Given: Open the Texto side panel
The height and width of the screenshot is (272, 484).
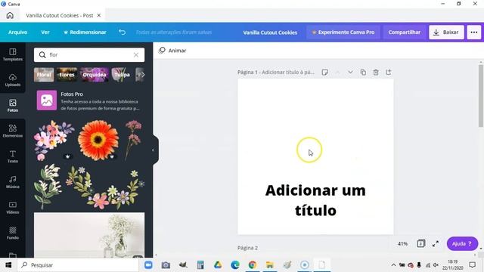Looking at the screenshot, I should point(13,156).
